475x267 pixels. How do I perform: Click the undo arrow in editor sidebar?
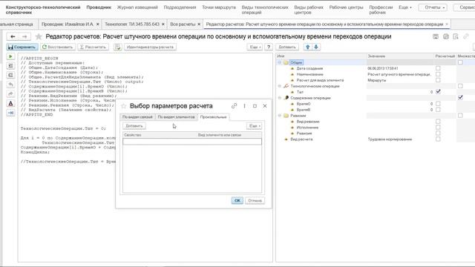10,85
